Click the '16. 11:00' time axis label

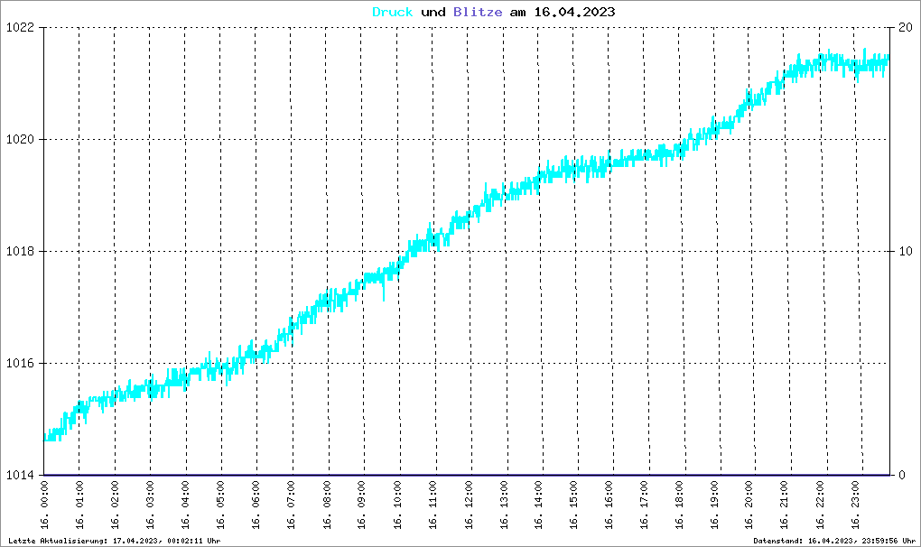pyautogui.click(x=433, y=505)
